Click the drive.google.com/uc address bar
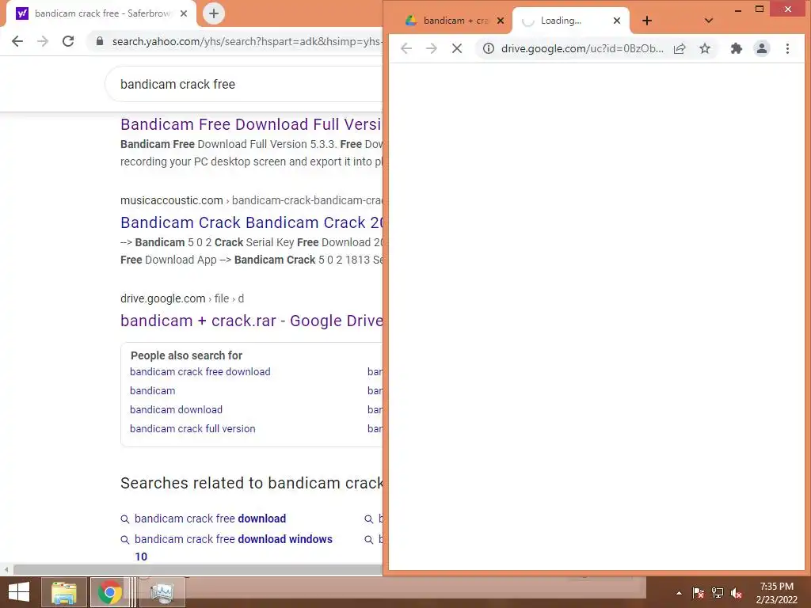The height and width of the screenshot is (608, 811). [582, 48]
